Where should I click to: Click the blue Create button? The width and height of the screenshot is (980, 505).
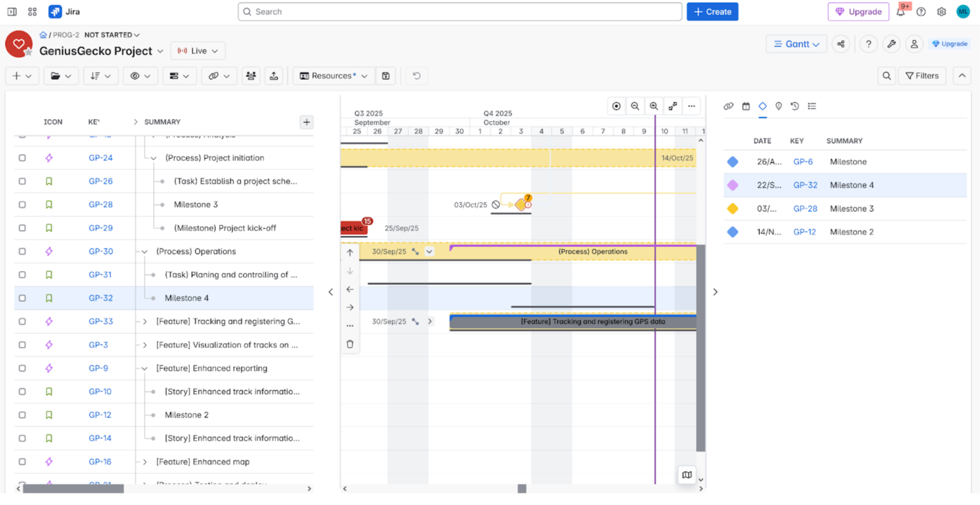coord(712,12)
